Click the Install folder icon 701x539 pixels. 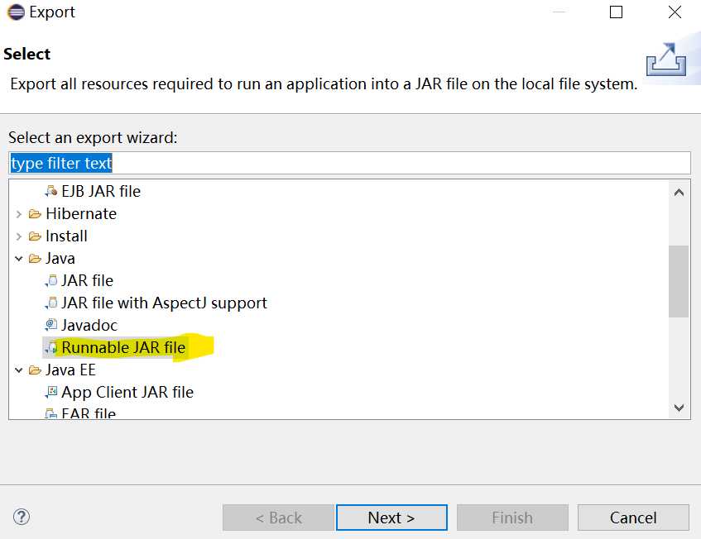35,236
